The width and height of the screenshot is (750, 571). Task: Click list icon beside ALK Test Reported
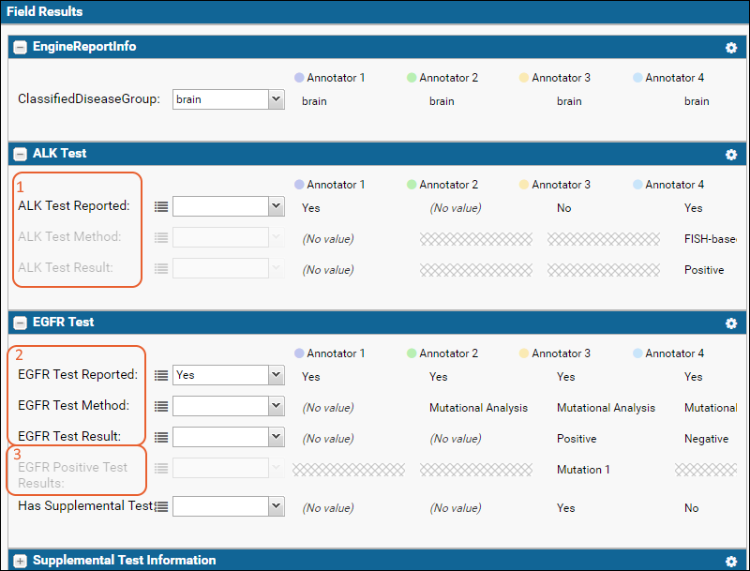pos(161,207)
